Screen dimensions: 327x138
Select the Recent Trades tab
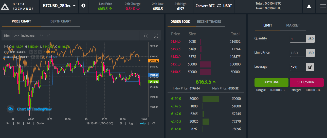click(x=209, y=21)
